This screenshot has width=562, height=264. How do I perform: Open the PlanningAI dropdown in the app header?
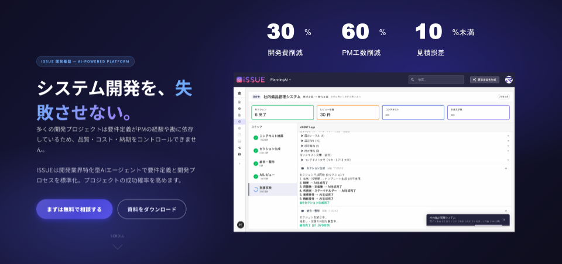click(x=280, y=80)
